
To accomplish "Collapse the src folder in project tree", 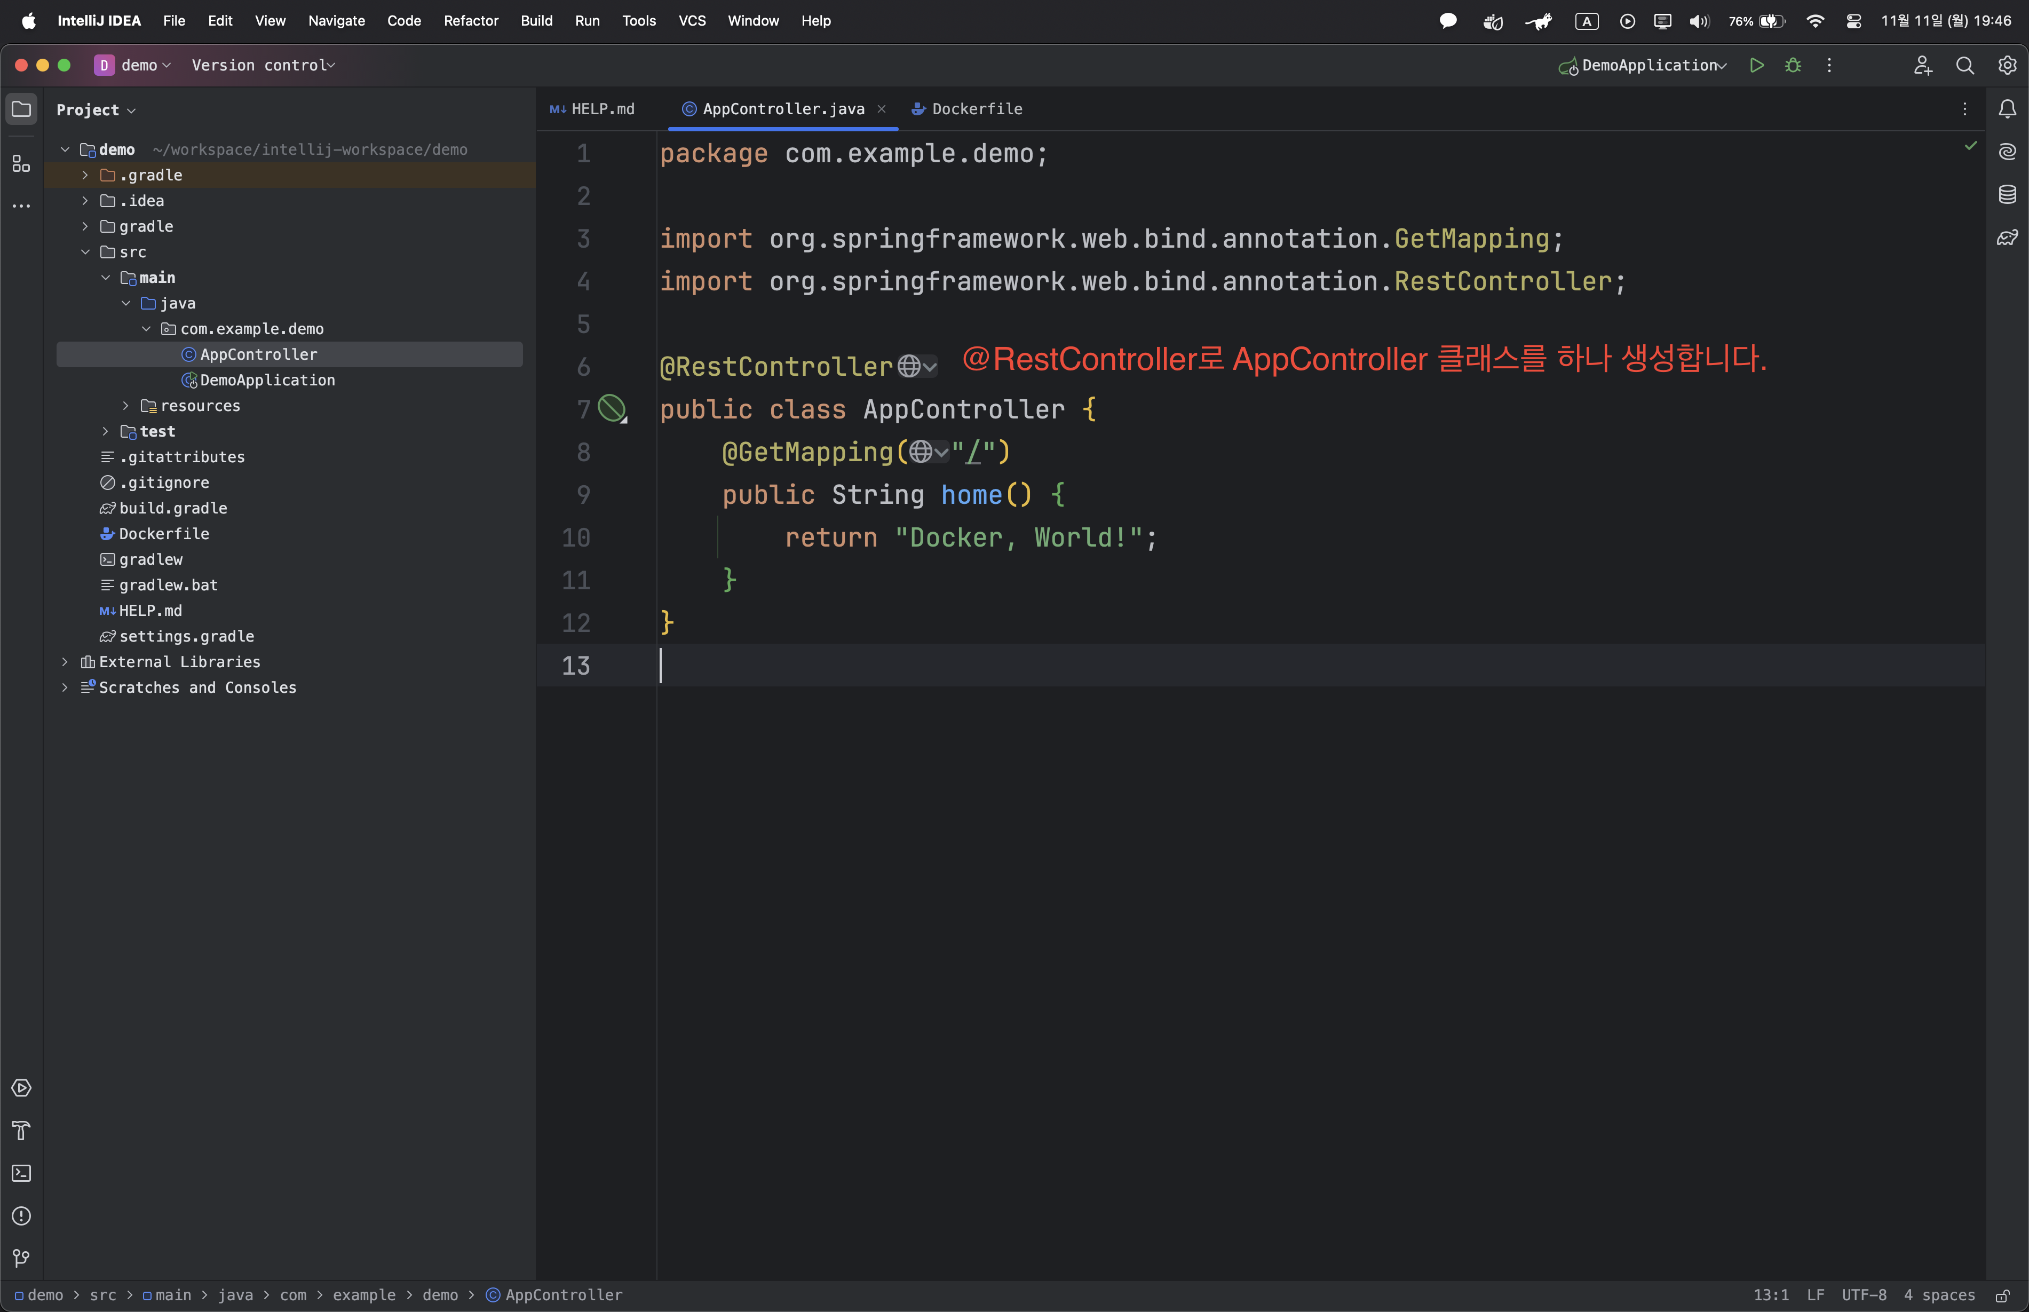I will (x=85, y=252).
